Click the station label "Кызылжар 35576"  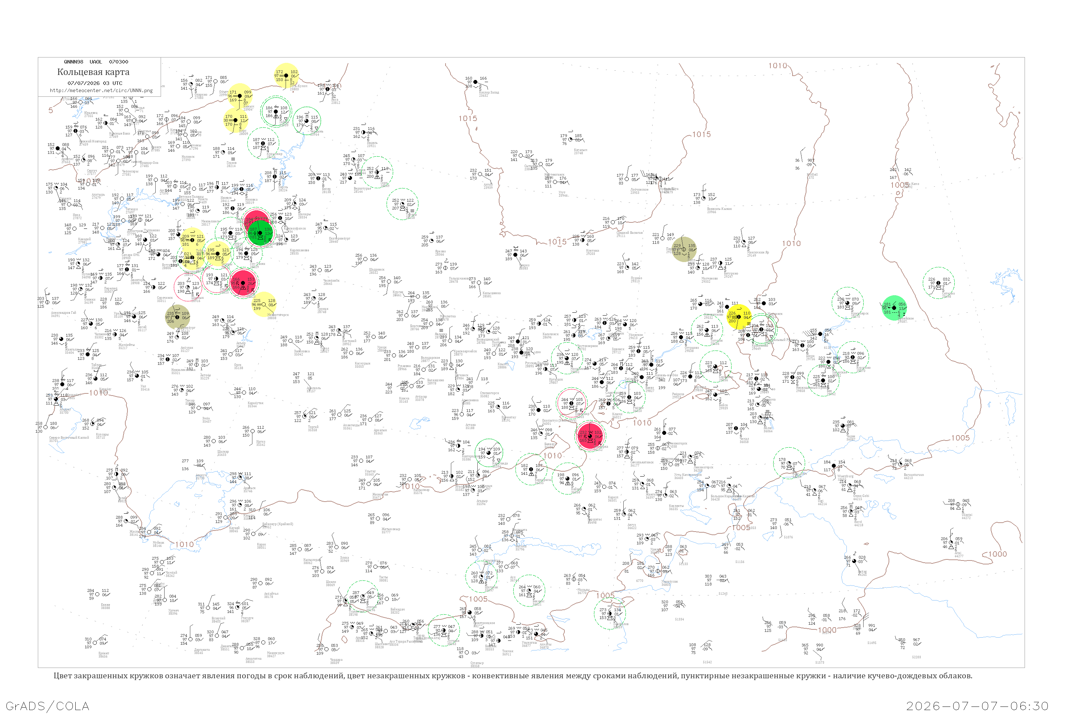pos(421,491)
